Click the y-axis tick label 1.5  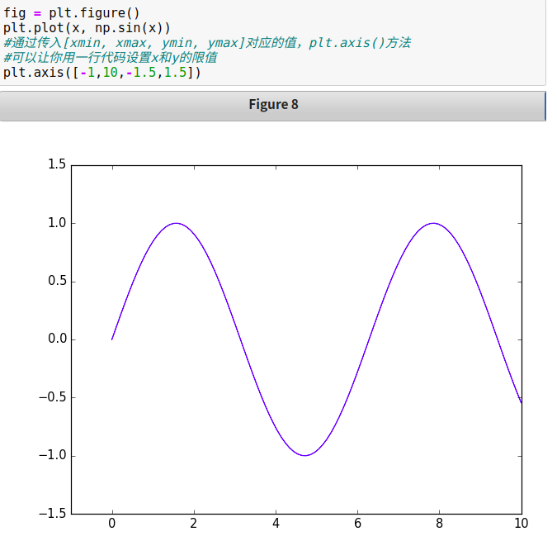tap(57, 164)
